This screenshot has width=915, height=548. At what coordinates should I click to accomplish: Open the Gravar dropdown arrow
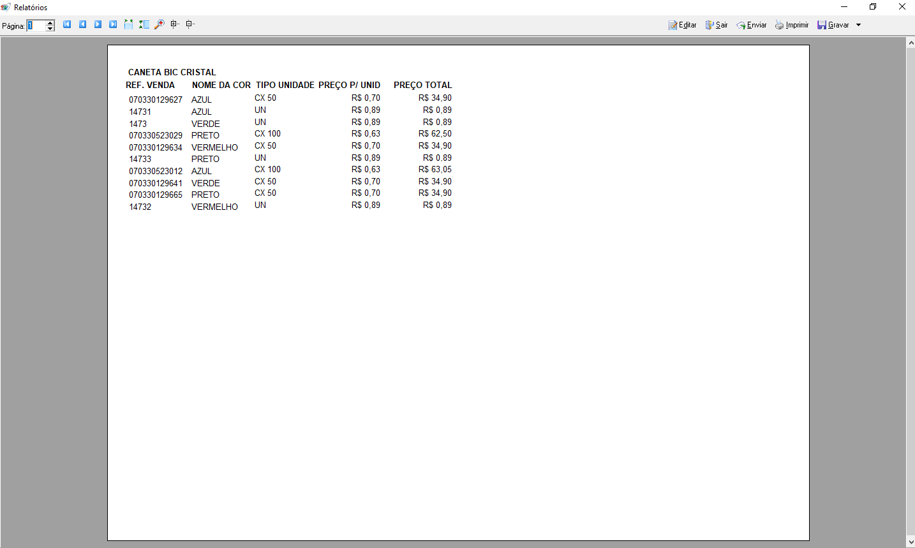click(x=858, y=25)
